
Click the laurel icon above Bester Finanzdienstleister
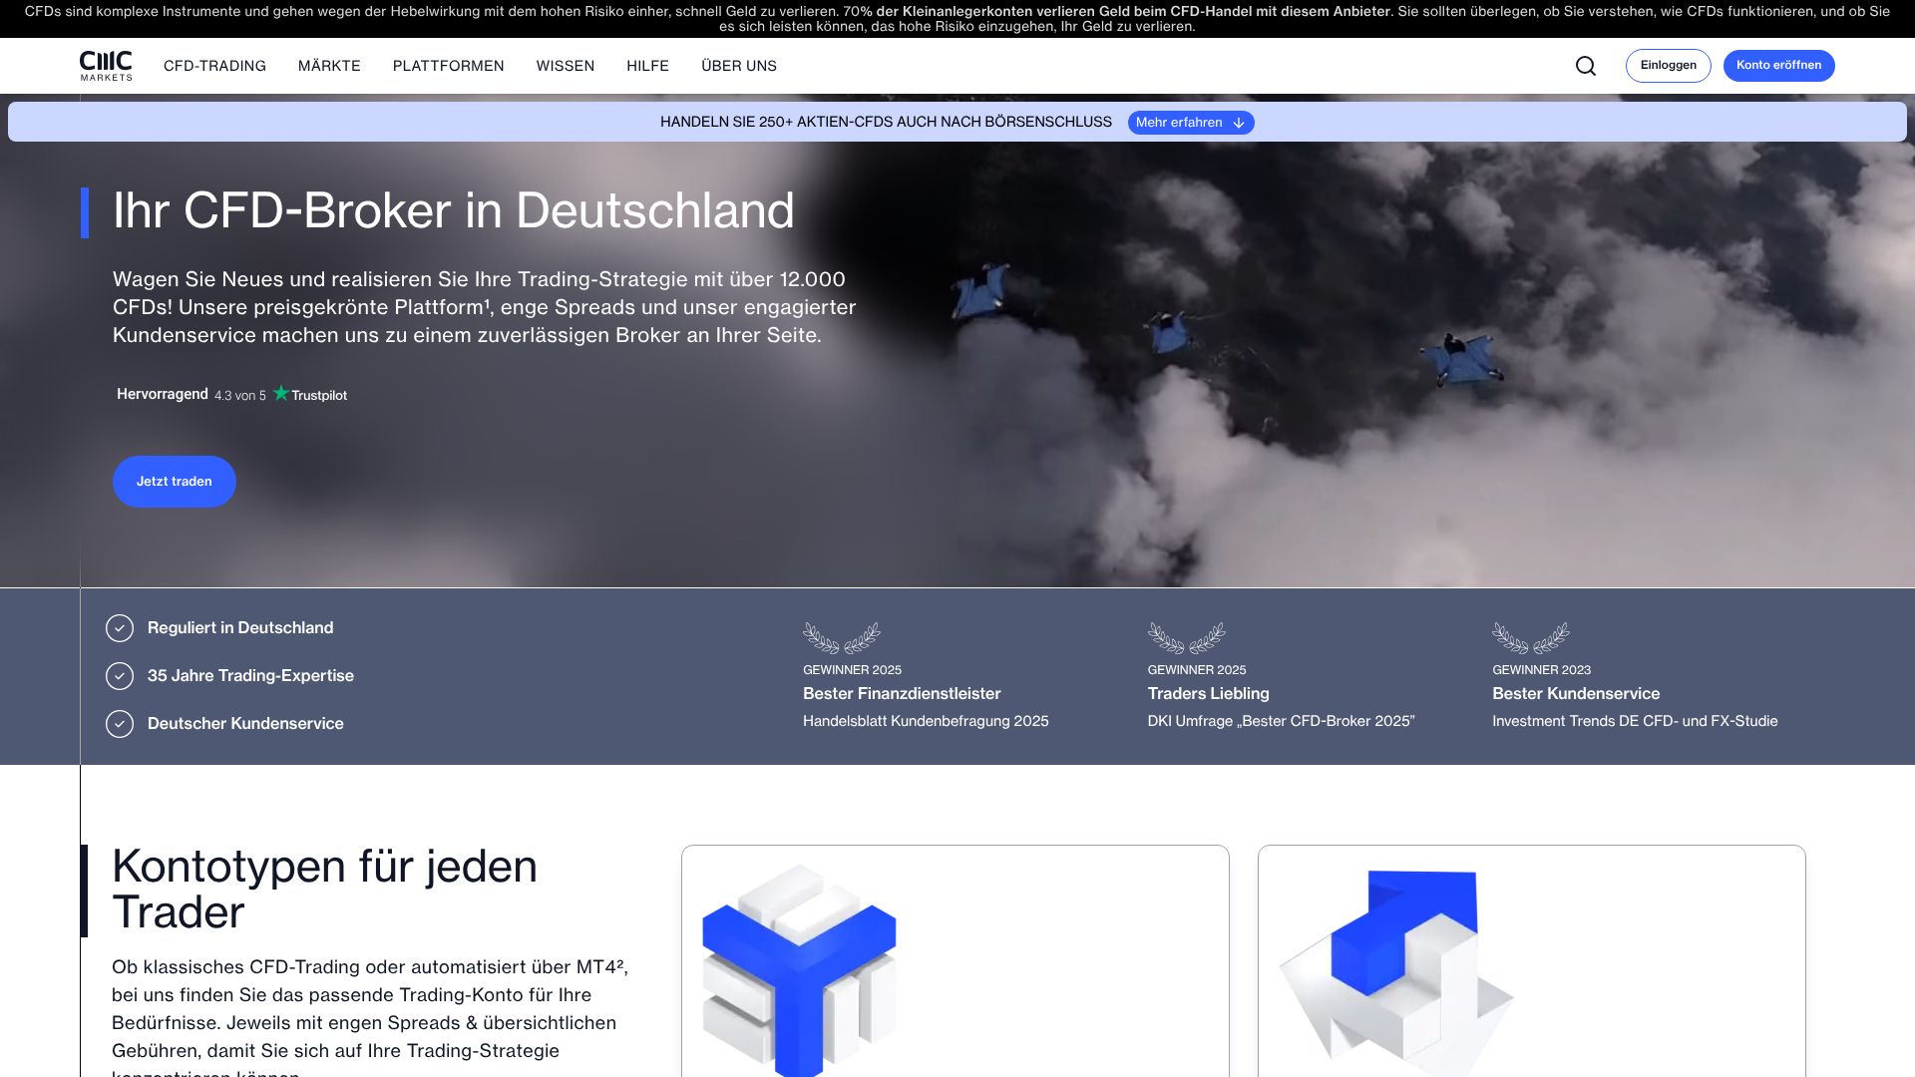click(x=841, y=638)
